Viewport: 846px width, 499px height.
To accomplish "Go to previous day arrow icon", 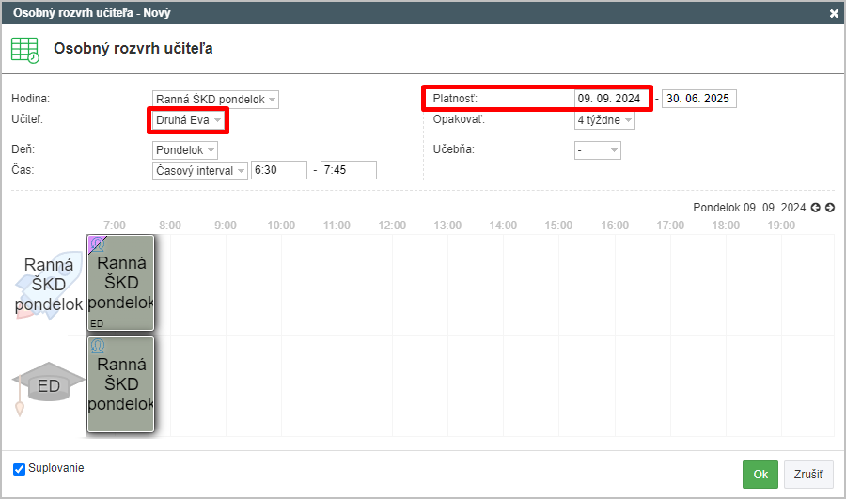I will 815,208.
